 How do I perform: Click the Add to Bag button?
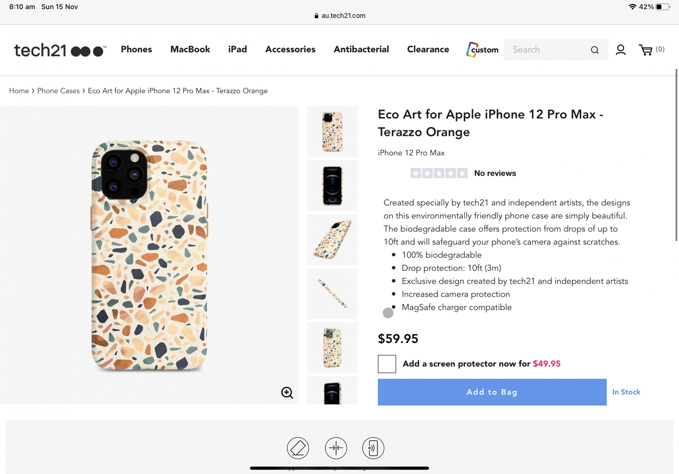click(492, 392)
